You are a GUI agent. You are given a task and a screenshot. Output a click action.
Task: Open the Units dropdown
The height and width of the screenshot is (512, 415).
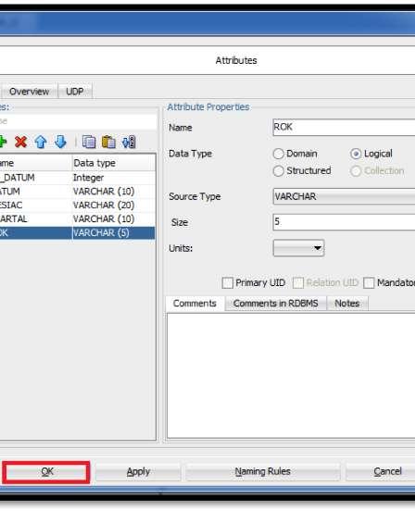[x=298, y=248]
